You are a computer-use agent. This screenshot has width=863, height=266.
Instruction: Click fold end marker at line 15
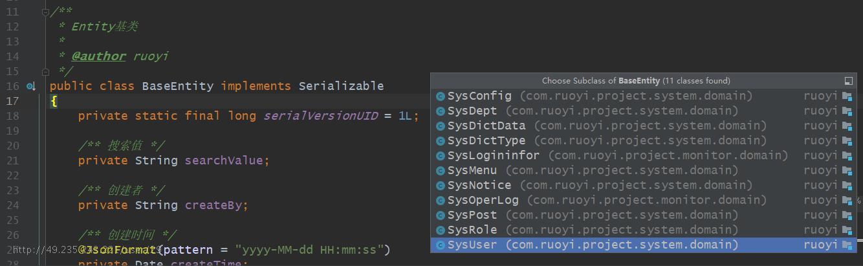point(45,71)
